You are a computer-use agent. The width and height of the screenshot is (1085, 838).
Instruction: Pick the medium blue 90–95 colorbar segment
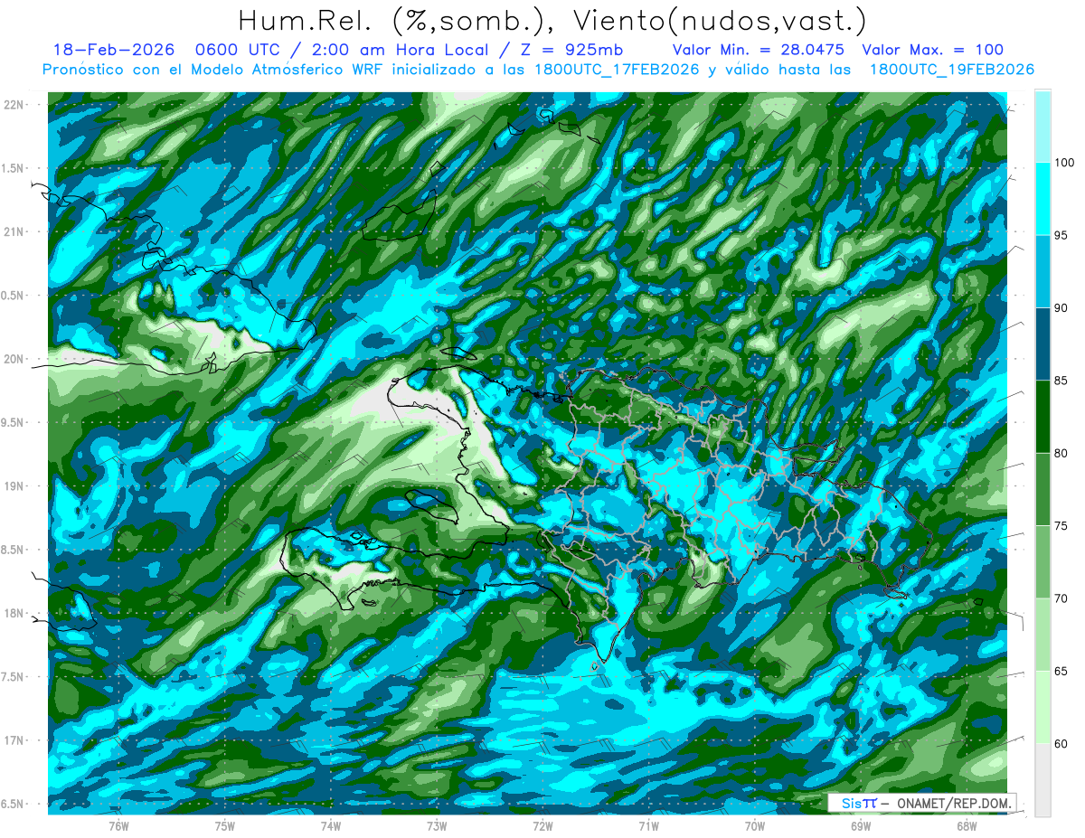(1043, 271)
